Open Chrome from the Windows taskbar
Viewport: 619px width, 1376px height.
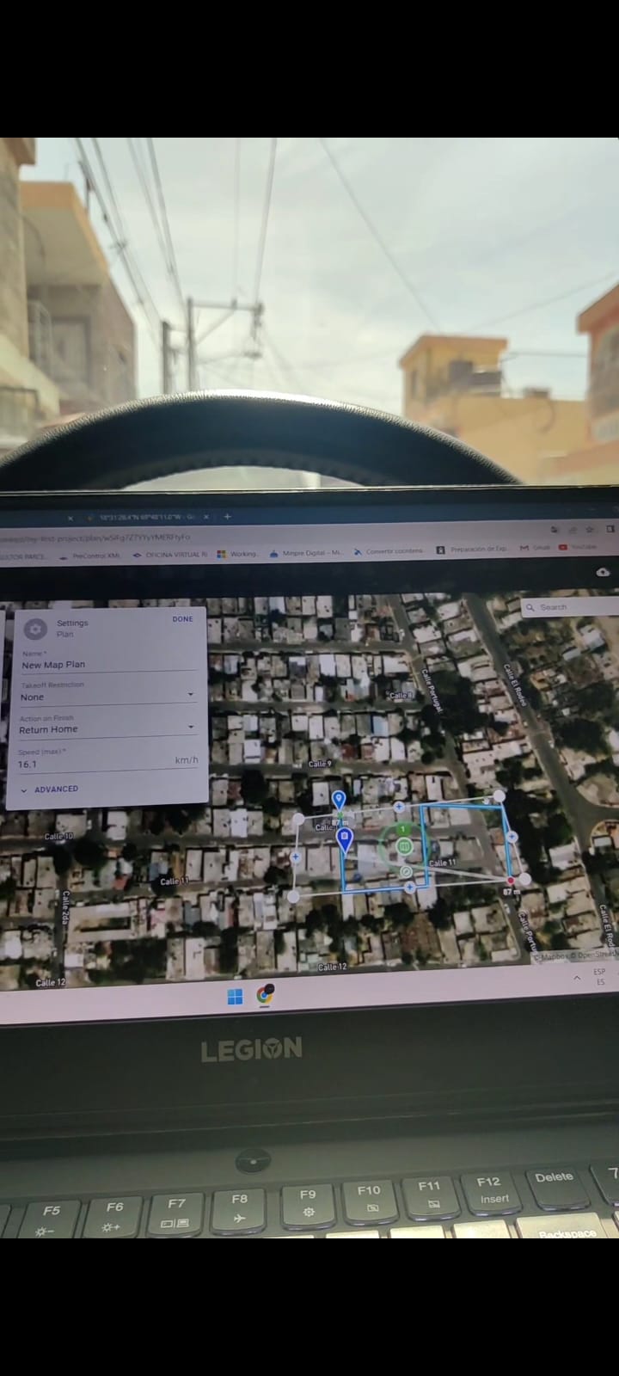point(265,996)
